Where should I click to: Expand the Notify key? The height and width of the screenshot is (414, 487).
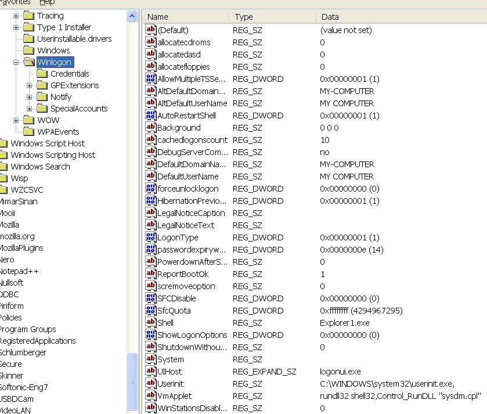pos(29,97)
